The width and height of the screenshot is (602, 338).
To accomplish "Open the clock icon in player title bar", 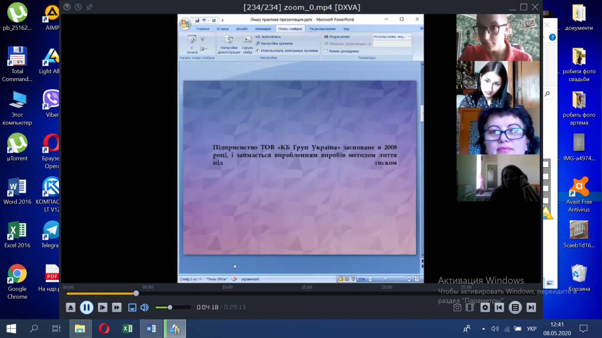I will (x=78, y=7).
